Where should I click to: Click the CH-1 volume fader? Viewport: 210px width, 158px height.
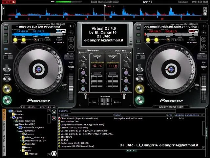pyautogui.click(x=97, y=74)
